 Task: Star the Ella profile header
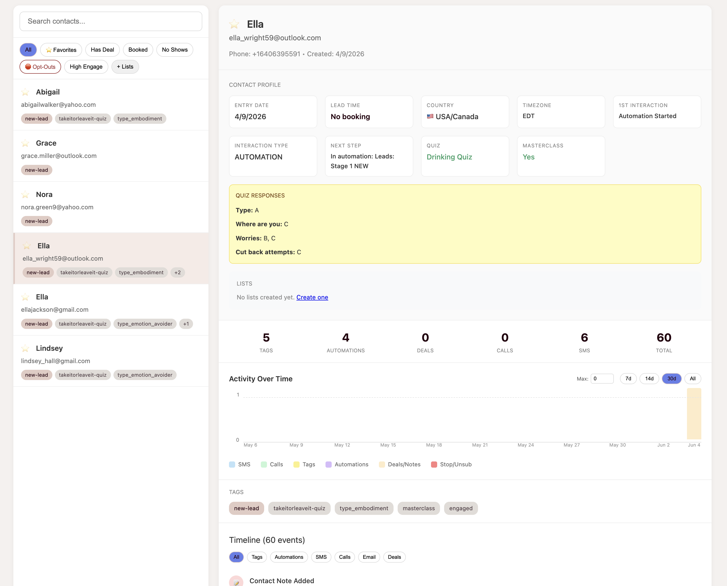click(x=234, y=24)
